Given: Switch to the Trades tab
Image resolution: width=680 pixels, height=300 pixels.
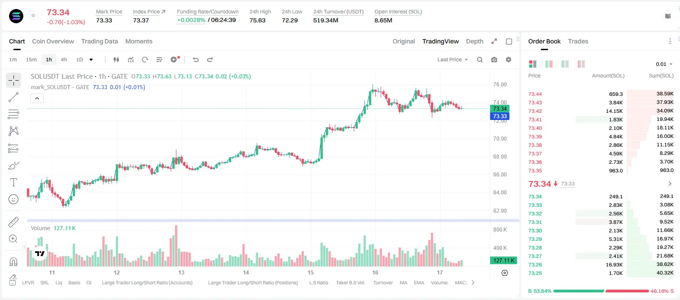Looking at the screenshot, I should [578, 41].
